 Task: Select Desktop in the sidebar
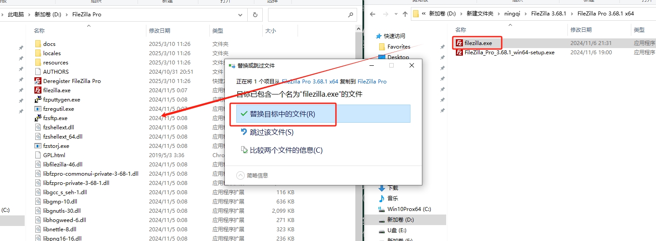coord(398,57)
